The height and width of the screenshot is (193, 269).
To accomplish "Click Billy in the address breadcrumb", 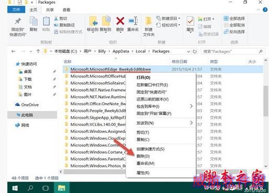I will pyautogui.click(x=102, y=51).
